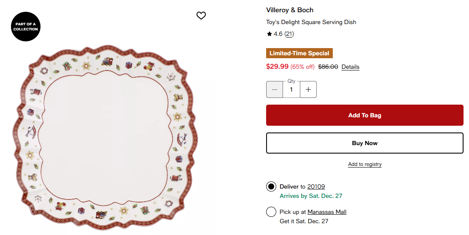
Task: Click the Limited-Time Special badge
Action: (299, 53)
